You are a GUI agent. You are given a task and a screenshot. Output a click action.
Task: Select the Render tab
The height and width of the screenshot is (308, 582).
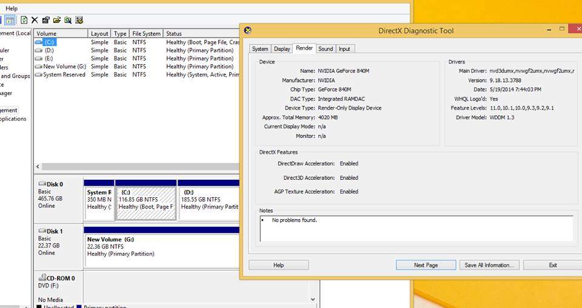(x=304, y=48)
